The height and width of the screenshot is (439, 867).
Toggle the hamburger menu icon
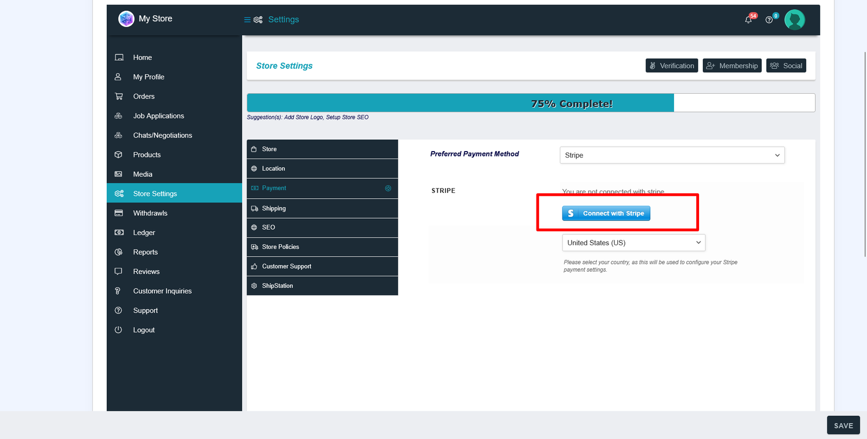coord(247,20)
